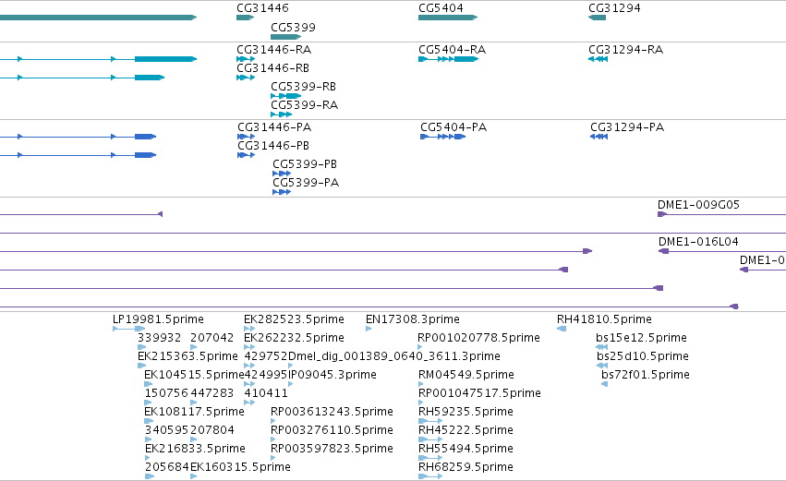Viewport: 786px width, 481px height.
Task: Open EST RH55494.5prime
Action: pyautogui.click(x=466, y=450)
